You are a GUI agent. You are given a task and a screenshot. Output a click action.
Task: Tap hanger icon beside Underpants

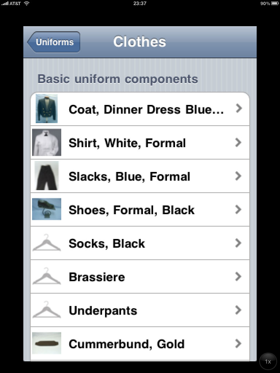click(x=47, y=310)
